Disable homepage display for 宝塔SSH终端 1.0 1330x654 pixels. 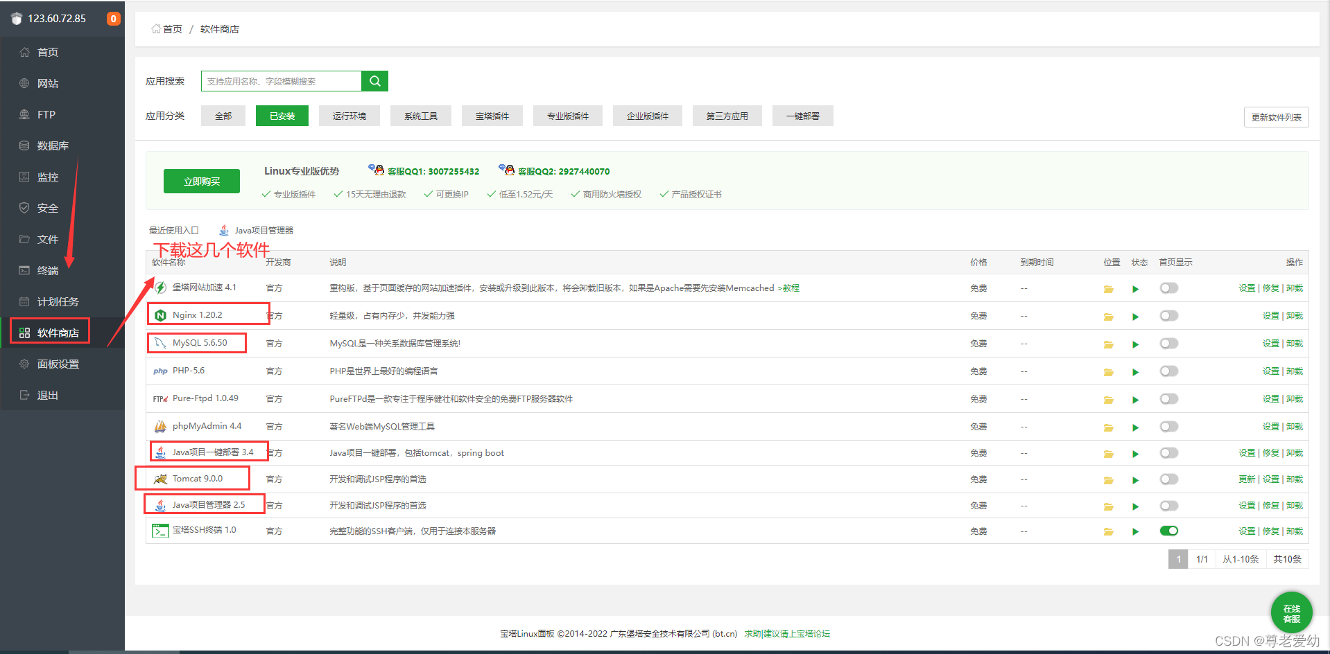(1169, 531)
